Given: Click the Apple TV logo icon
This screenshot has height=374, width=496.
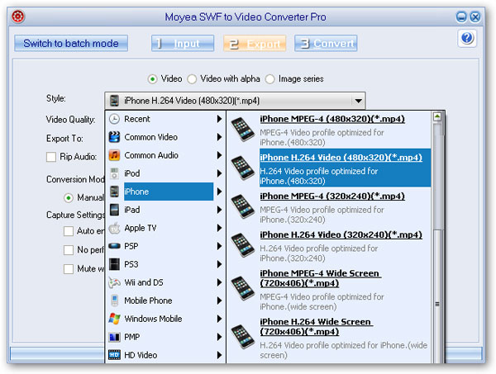Looking at the screenshot, I should [114, 228].
